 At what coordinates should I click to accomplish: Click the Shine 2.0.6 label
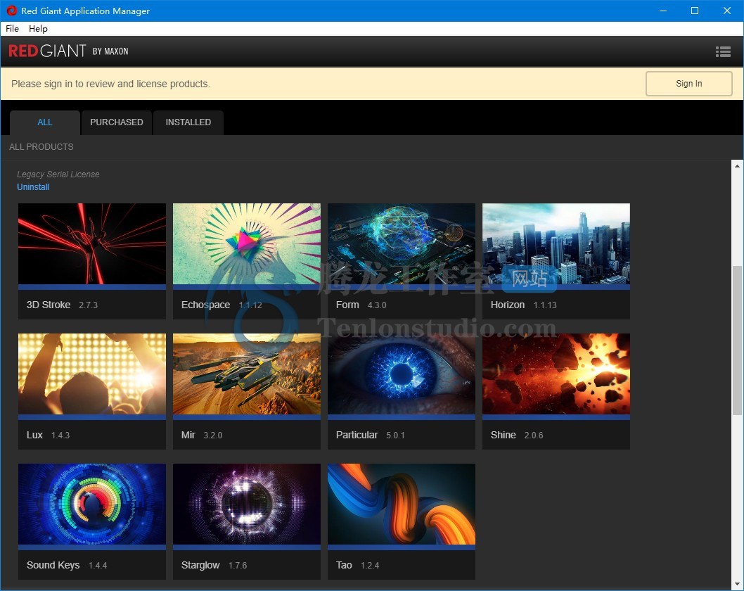tap(517, 435)
